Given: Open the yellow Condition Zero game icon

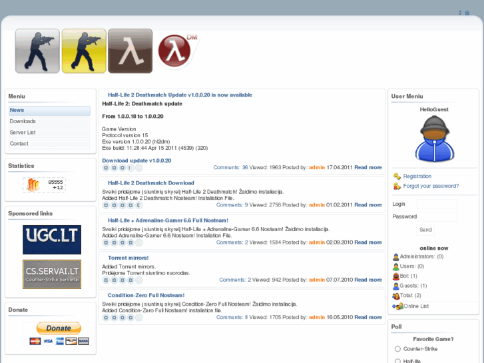Looking at the screenshot, I should (84, 51).
